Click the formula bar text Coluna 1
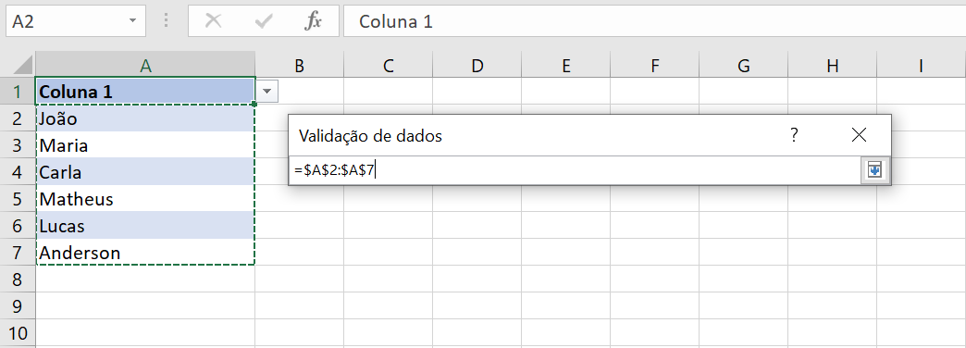The image size is (966, 348). click(x=396, y=21)
